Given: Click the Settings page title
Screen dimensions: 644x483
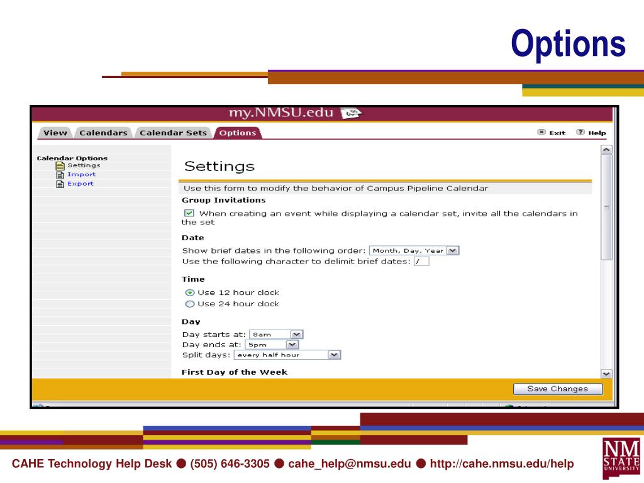Looking at the screenshot, I should pyautogui.click(x=219, y=166).
